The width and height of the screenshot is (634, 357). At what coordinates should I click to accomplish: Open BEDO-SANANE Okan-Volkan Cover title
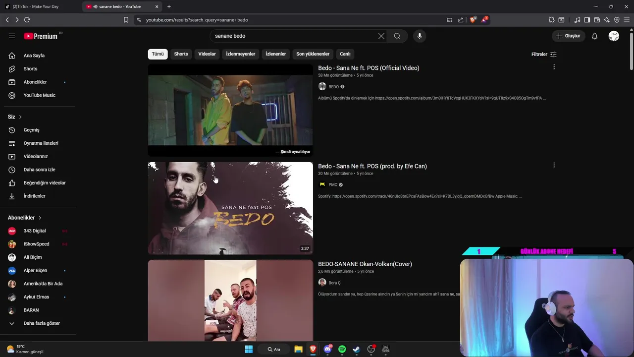point(365,264)
